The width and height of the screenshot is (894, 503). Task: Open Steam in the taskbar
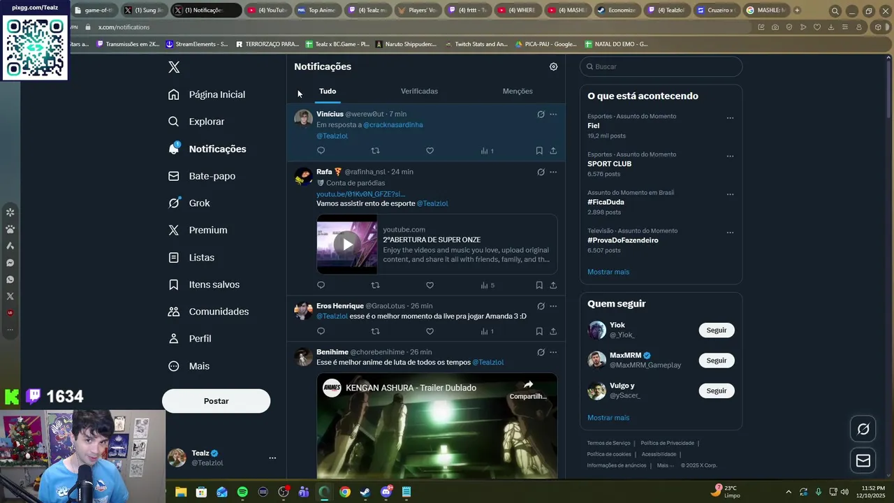[365, 492]
